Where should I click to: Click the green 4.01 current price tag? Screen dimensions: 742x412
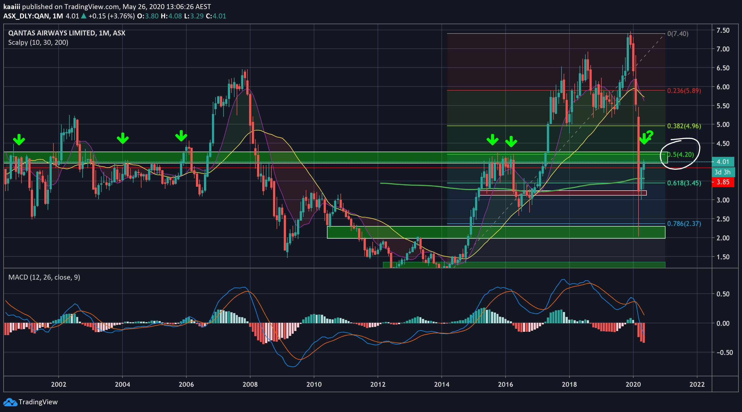tap(723, 162)
